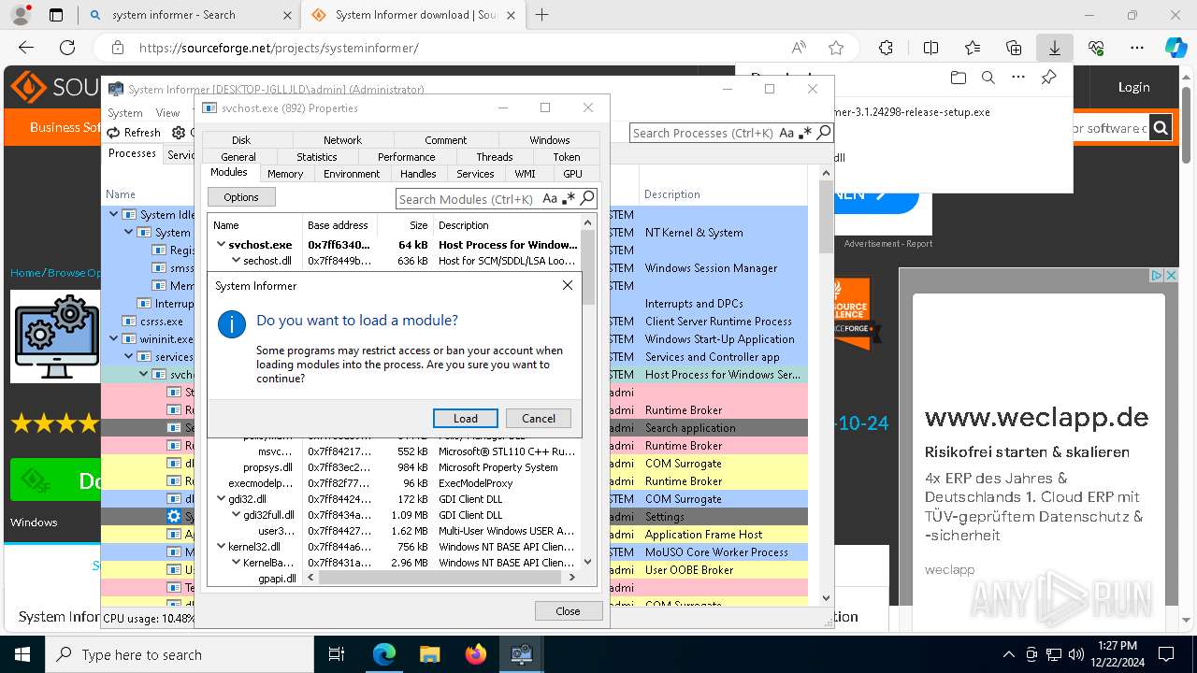The width and height of the screenshot is (1197, 673).
Task: Switch to the Services tab in Properties
Action: (475, 173)
